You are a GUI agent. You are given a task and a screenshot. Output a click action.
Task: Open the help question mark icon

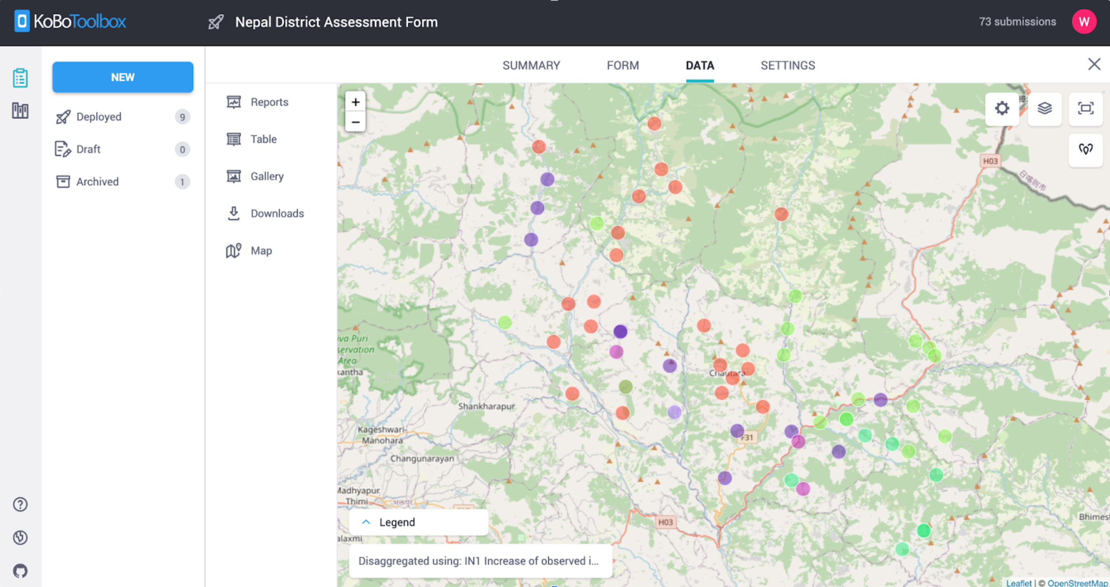20,505
